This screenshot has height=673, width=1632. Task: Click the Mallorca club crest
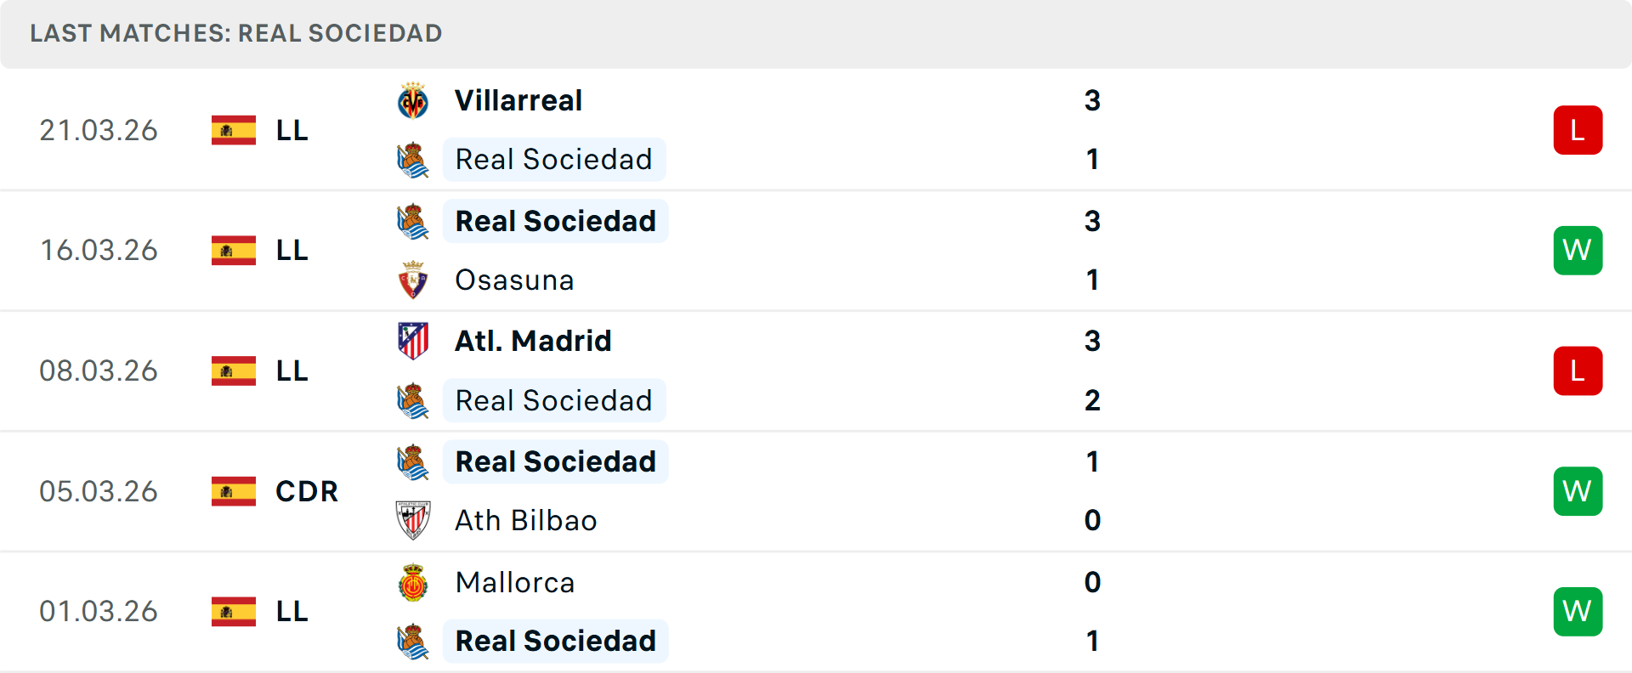[x=413, y=582]
